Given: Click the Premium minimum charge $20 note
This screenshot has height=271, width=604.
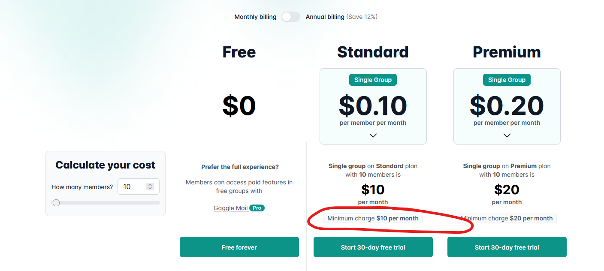Looking at the screenshot, I should coord(507,218).
